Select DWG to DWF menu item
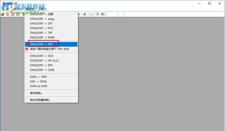 (51, 86)
